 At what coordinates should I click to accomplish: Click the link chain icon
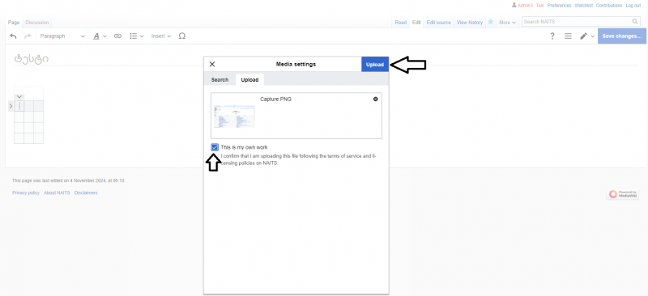117,36
